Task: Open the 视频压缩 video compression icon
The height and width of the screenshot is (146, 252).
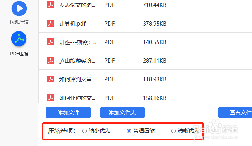Action: [19, 9]
